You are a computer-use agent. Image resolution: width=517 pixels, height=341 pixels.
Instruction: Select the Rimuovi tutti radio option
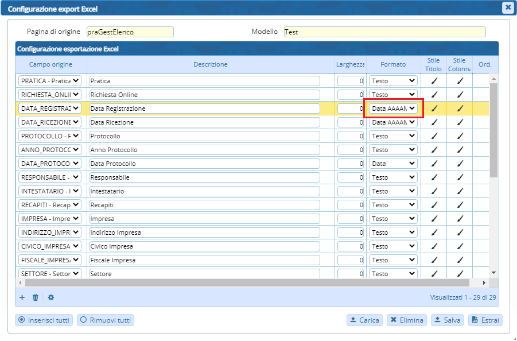106,320
